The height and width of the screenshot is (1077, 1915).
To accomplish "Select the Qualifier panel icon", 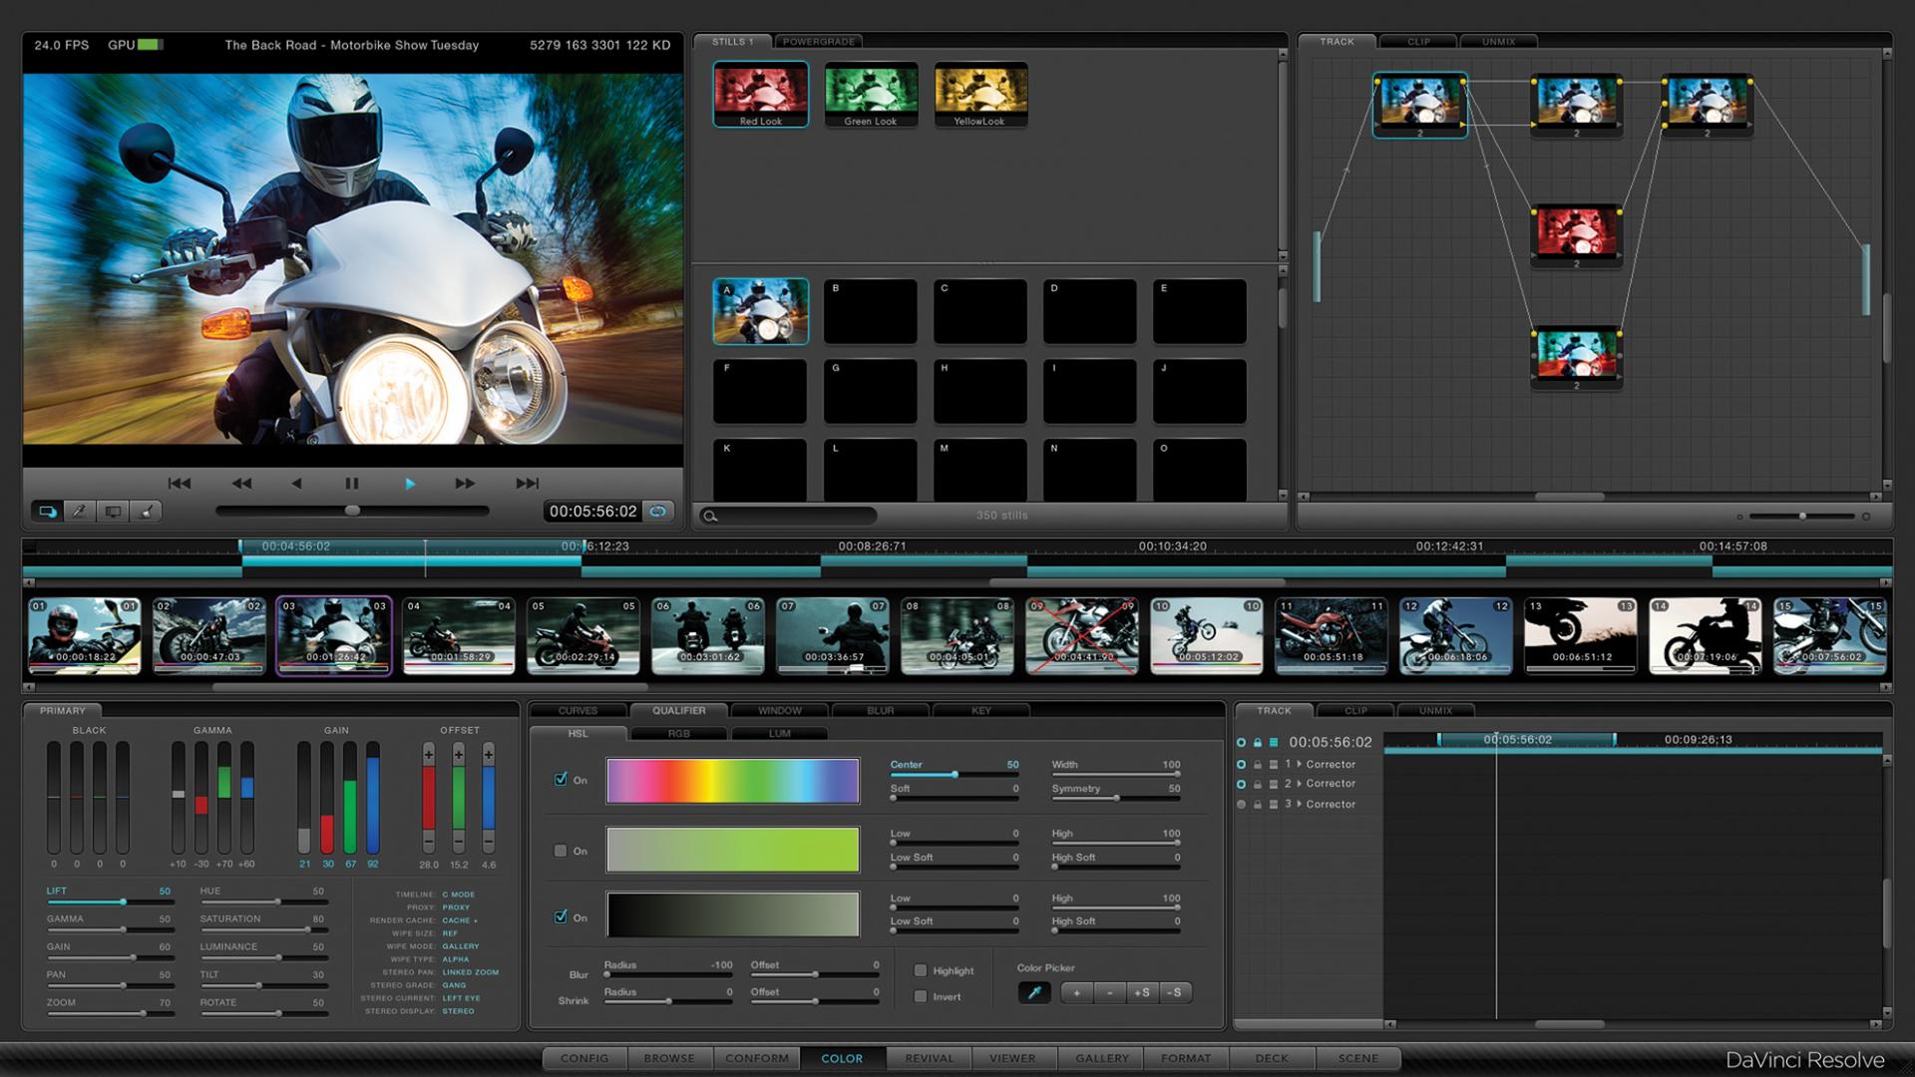I will click(x=678, y=710).
